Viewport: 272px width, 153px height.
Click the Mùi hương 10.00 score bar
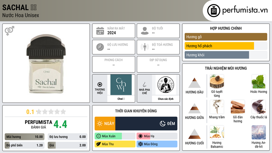pos(25,137)
